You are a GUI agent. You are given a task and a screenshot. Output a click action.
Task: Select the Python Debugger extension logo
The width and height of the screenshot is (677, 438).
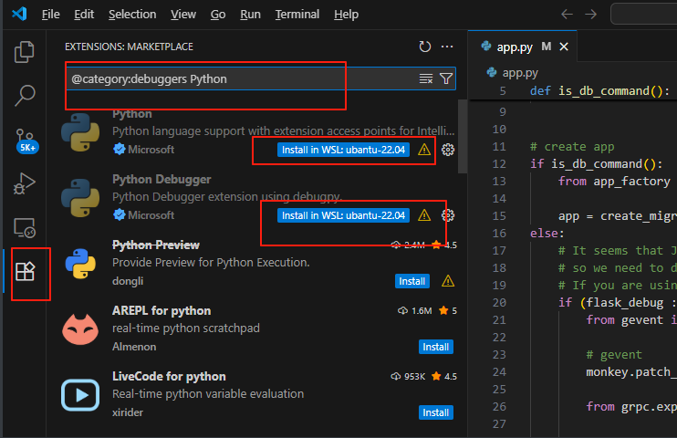pos(80,198)
